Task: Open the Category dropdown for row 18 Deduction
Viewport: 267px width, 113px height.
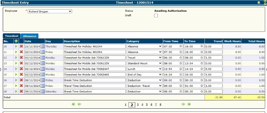Action: (144, 91)
